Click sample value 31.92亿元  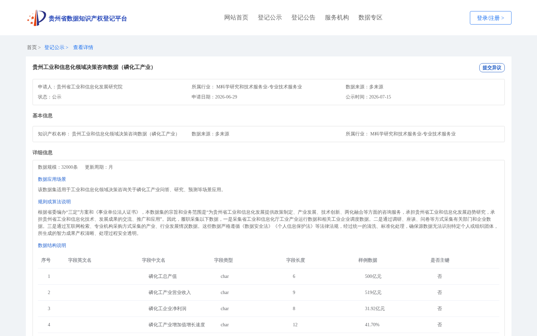pos(375,308)
